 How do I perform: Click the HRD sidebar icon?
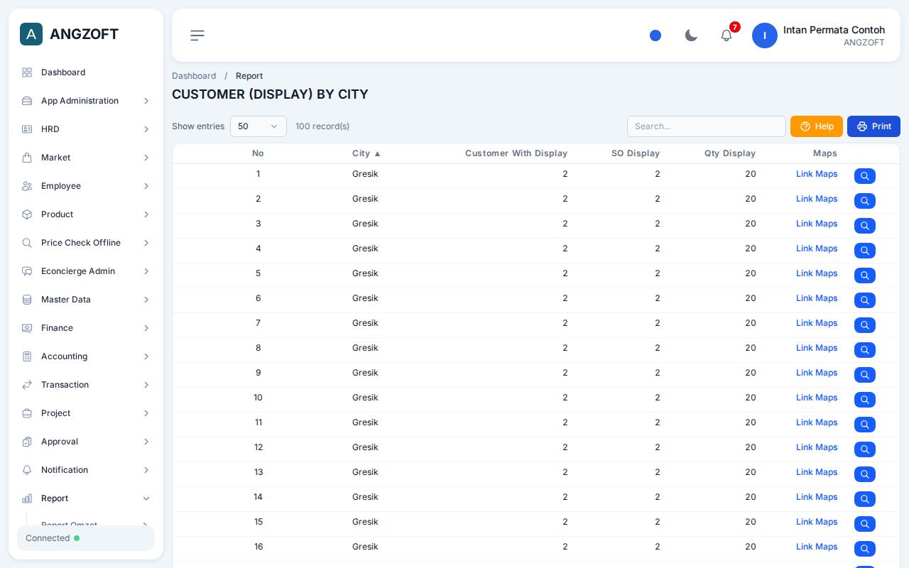point(27,129)
